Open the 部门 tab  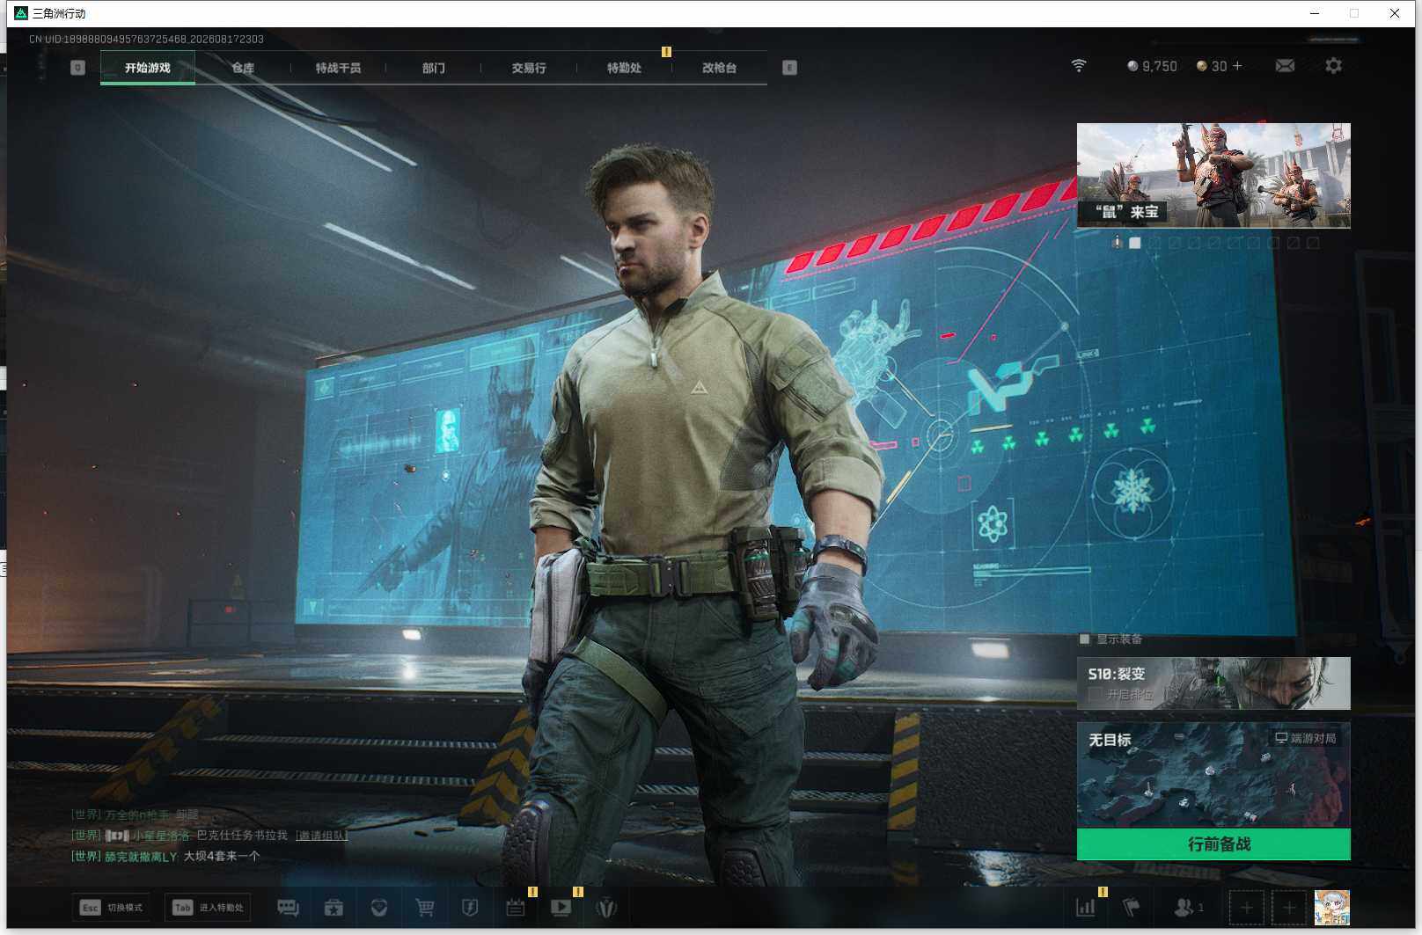(x=434, y=68)
